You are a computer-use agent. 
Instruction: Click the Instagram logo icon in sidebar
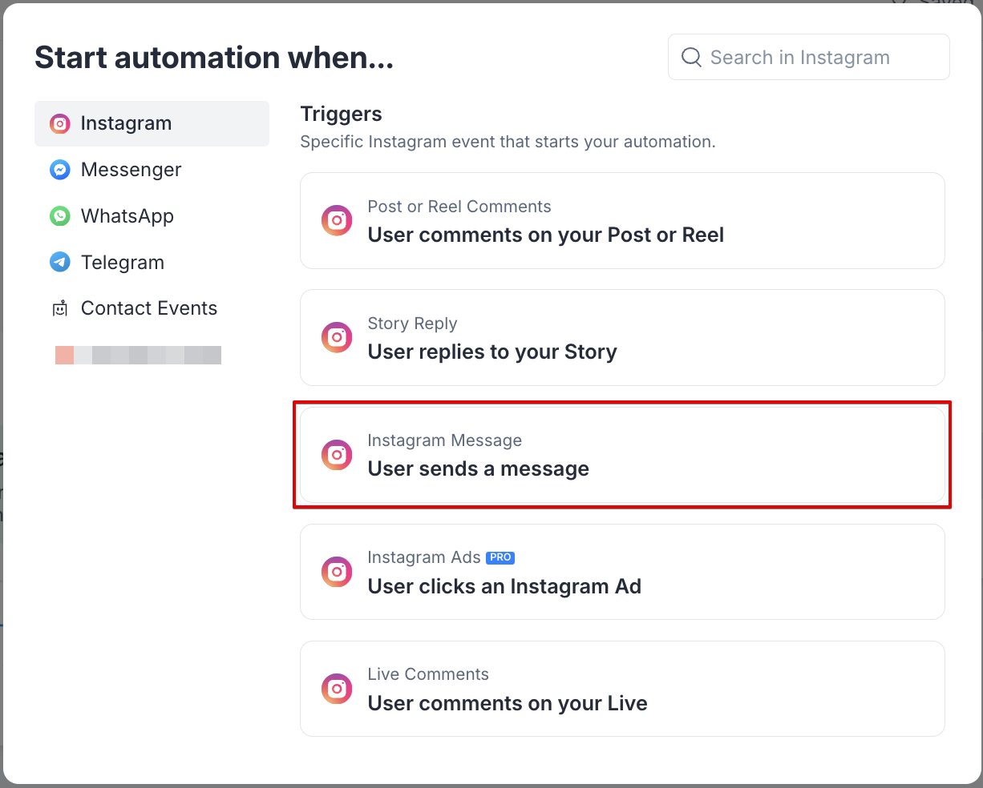[x=60, y=123]
